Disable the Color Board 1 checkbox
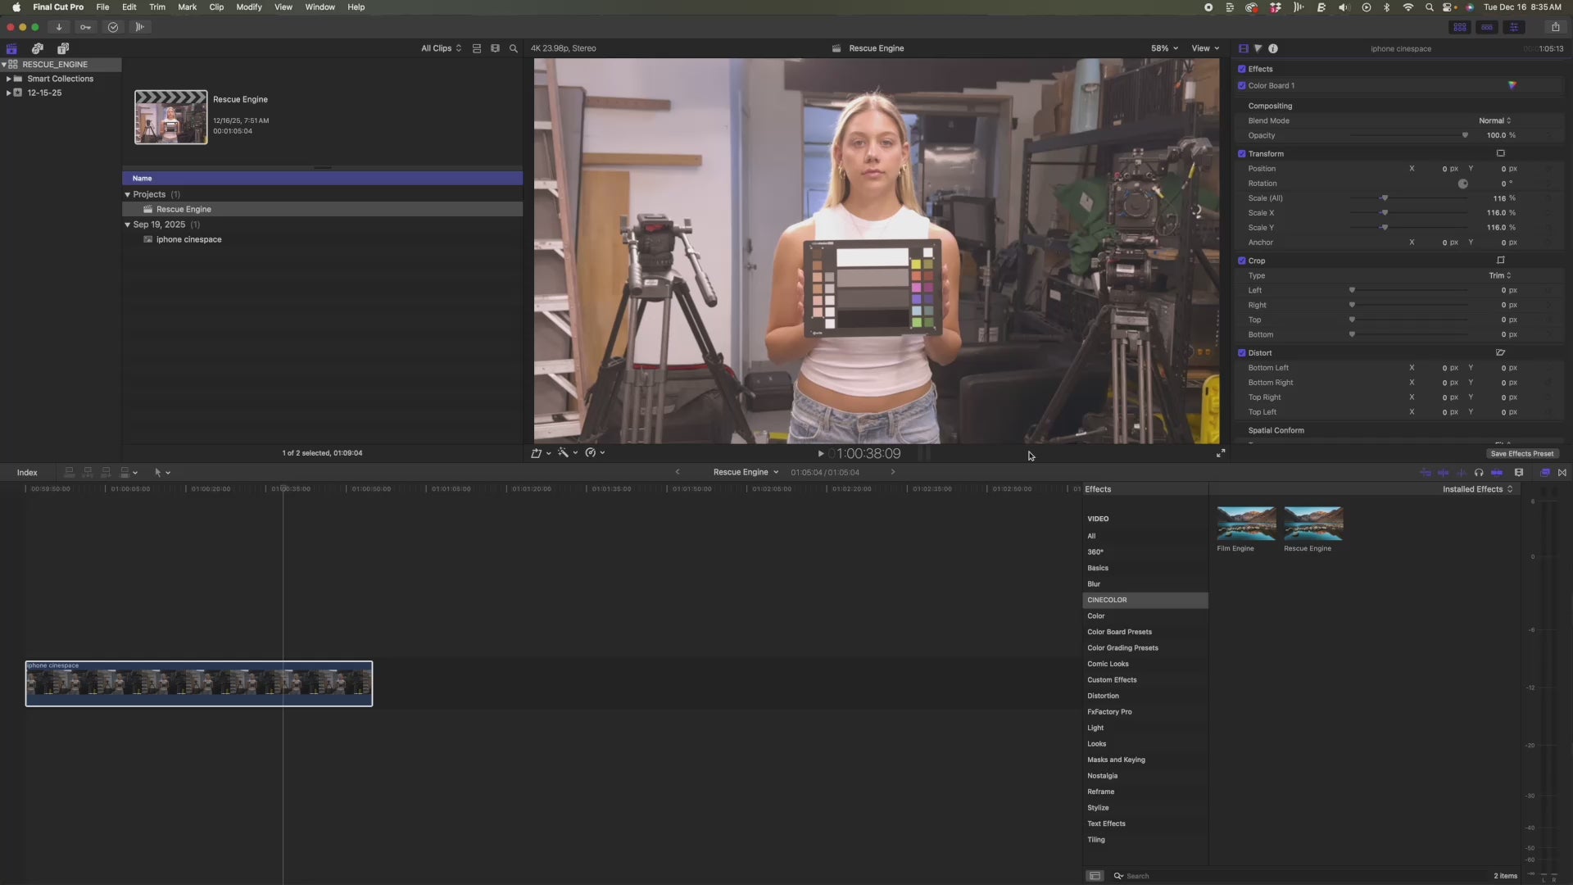Image resolution: width=1573 pixels, height=885 pixels. pos(1242,86)
